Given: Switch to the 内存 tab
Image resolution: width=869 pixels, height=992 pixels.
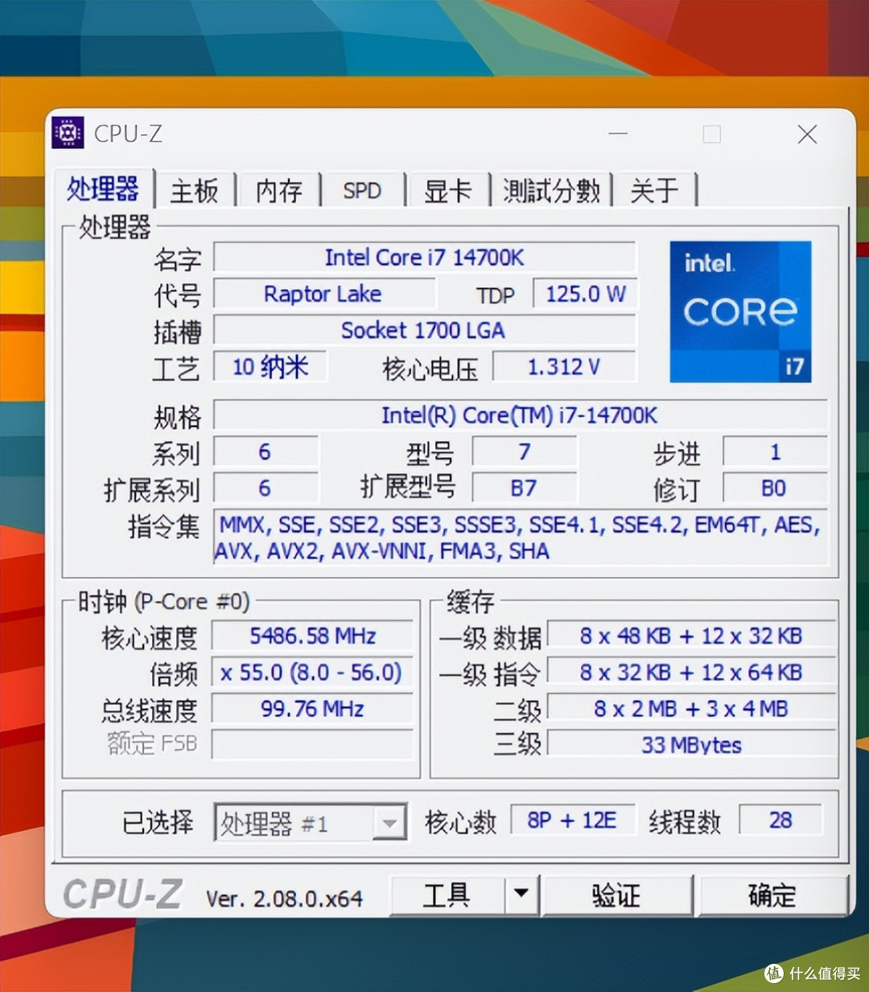Looking at the screenshot, I should click(278, 190).
